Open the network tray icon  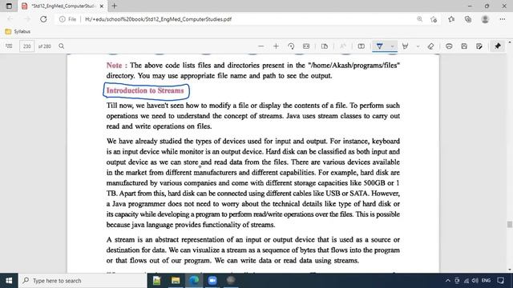(x=467, y=281)
